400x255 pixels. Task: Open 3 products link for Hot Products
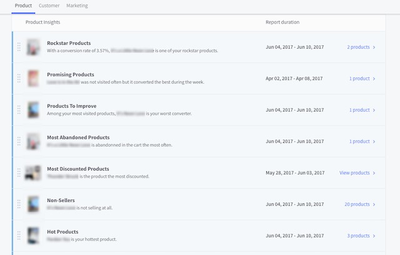358,236
